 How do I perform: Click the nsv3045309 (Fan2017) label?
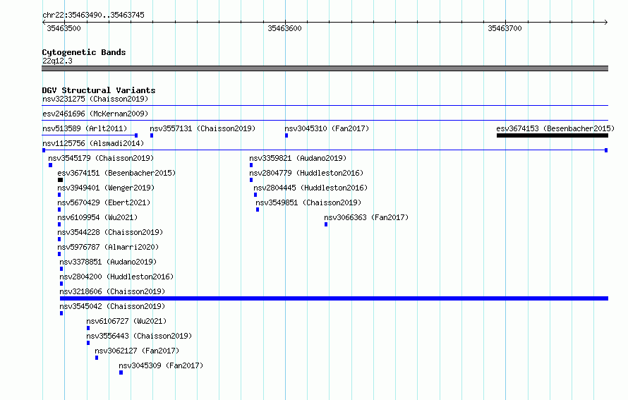point(161,365)
